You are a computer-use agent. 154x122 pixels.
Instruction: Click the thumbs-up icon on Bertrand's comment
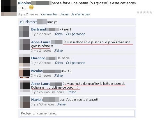pos(67,34)
